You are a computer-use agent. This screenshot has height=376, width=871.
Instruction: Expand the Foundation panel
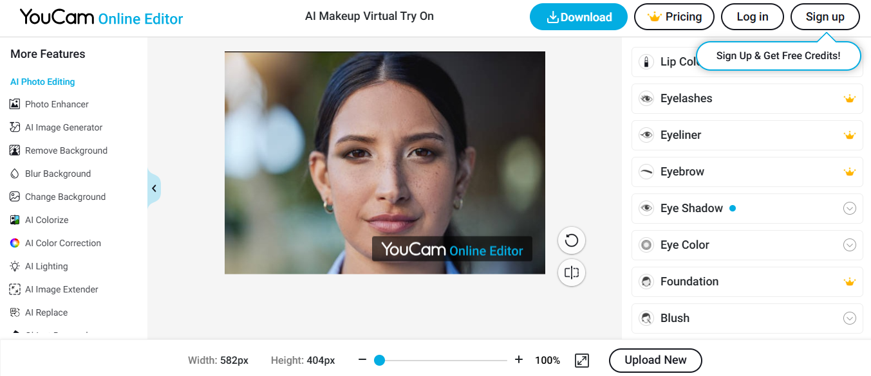(x=747, y=282)
